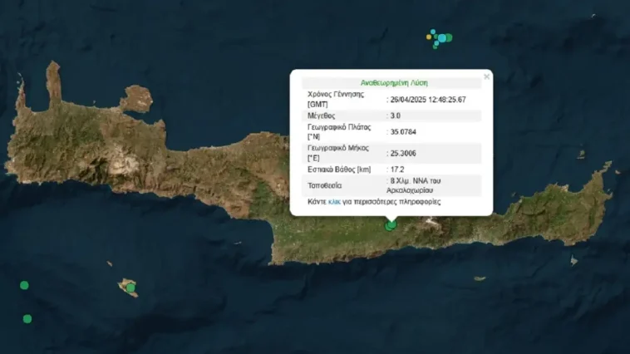
Task: Click the 'Τοποθεσία' row label
Action: click(327, 184)
